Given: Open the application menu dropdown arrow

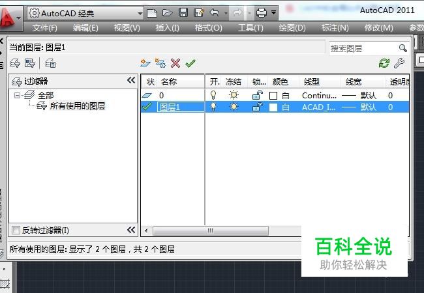Looking at the screenshot, I should [19, 18].
